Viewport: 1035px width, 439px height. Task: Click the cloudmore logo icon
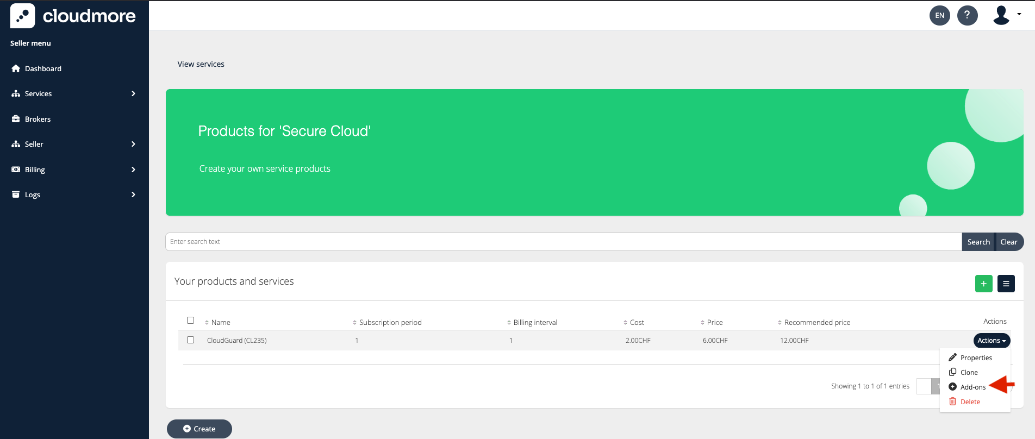click(22, 16)
